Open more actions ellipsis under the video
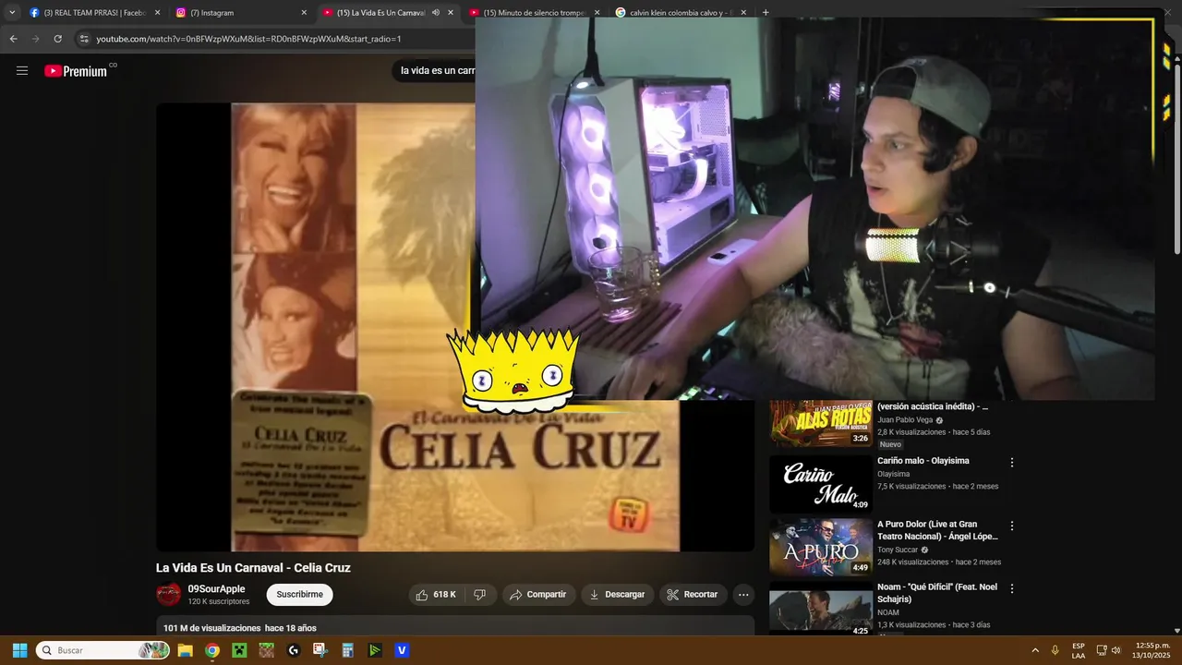This screenshot has width=1182, height=665. [x=743, y=595]
